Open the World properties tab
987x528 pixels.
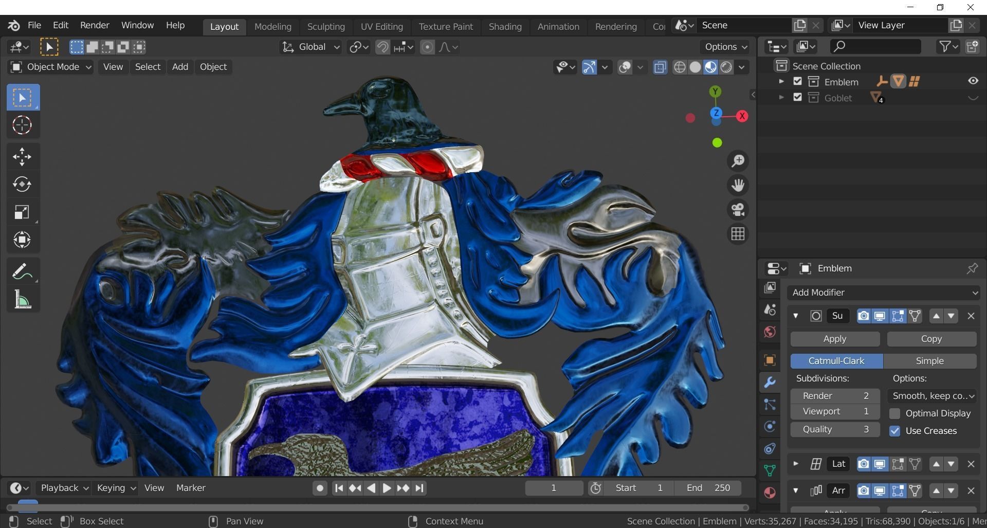coord(770,332)
